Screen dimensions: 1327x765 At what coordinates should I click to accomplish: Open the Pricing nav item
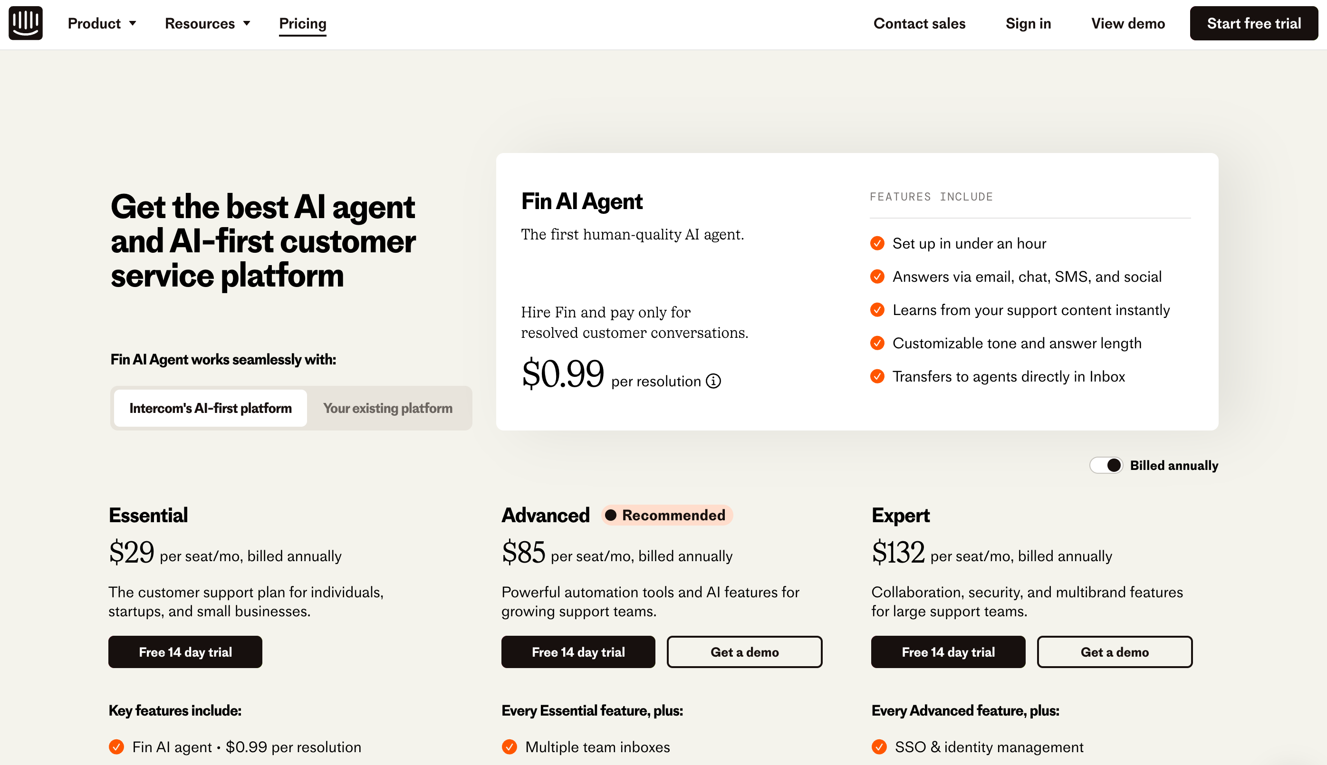pos(303,24)
